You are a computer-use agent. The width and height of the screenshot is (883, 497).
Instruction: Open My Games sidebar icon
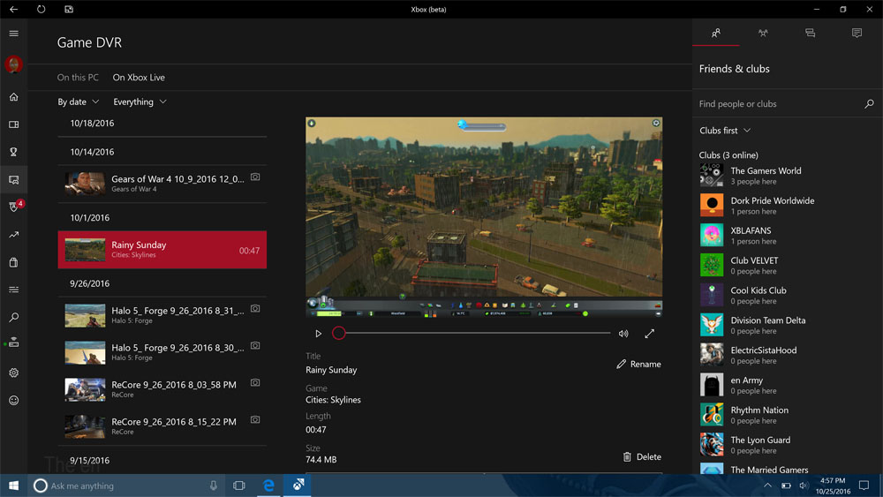pyautogui.click(x=13, y=124)
